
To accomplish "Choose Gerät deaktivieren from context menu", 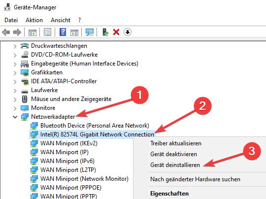I will click(x=173, y=154).
